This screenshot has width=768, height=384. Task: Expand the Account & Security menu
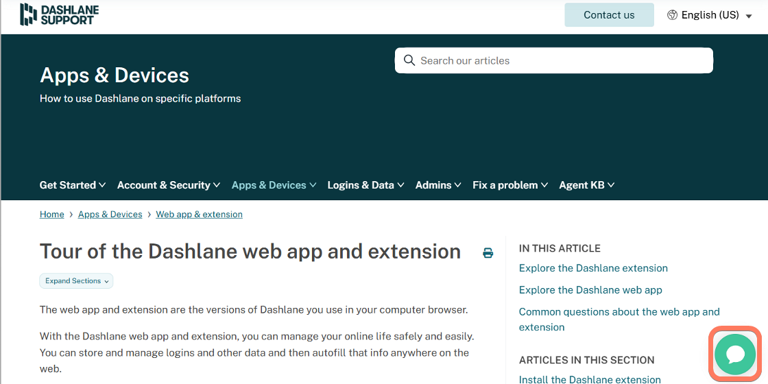(169, 185)
